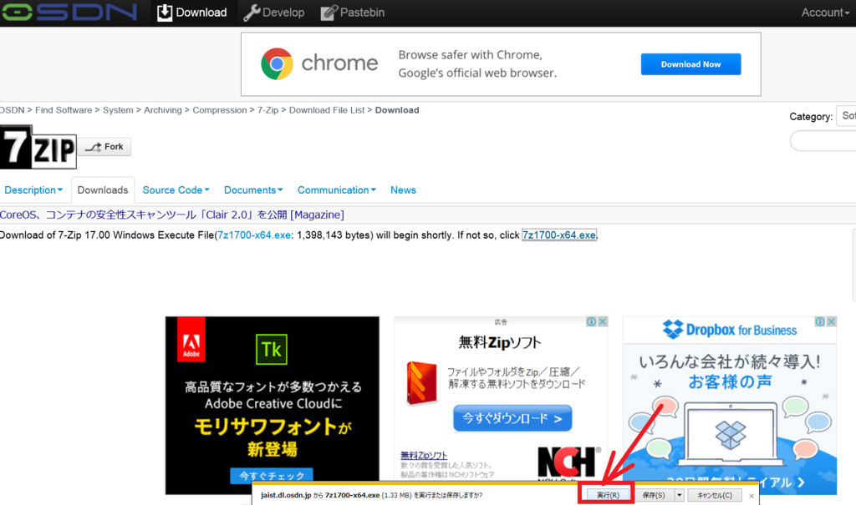
Task: Open Download File List breadcrumb
Action: (x=327, y=110)
